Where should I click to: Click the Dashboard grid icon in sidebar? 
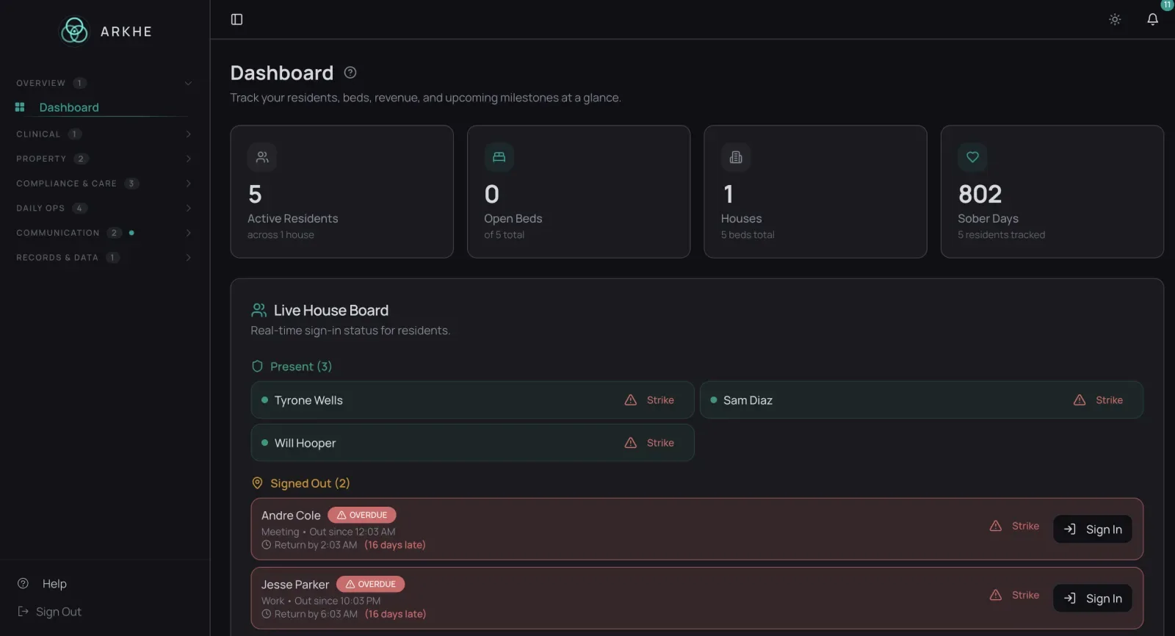tap(20, 107)
